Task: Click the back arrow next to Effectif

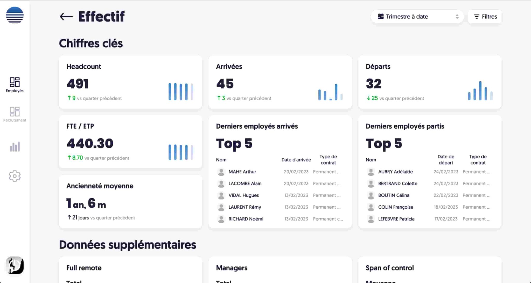Action: click(x=66, y=17)
